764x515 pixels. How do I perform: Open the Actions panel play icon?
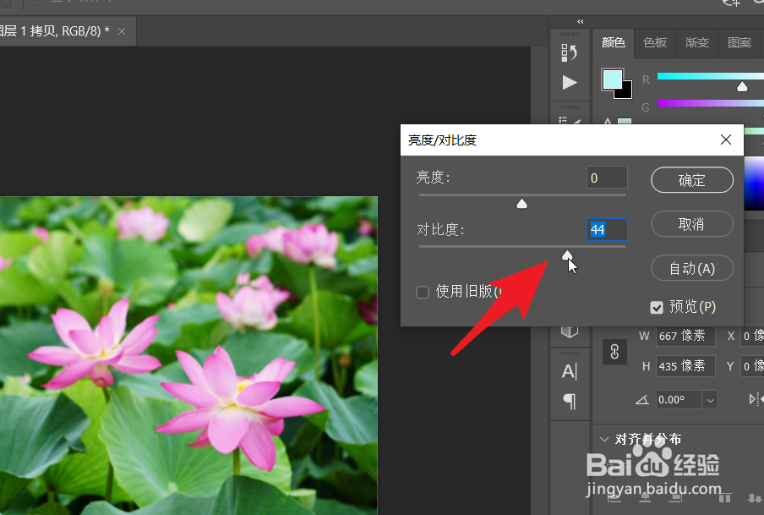point(569,82)
